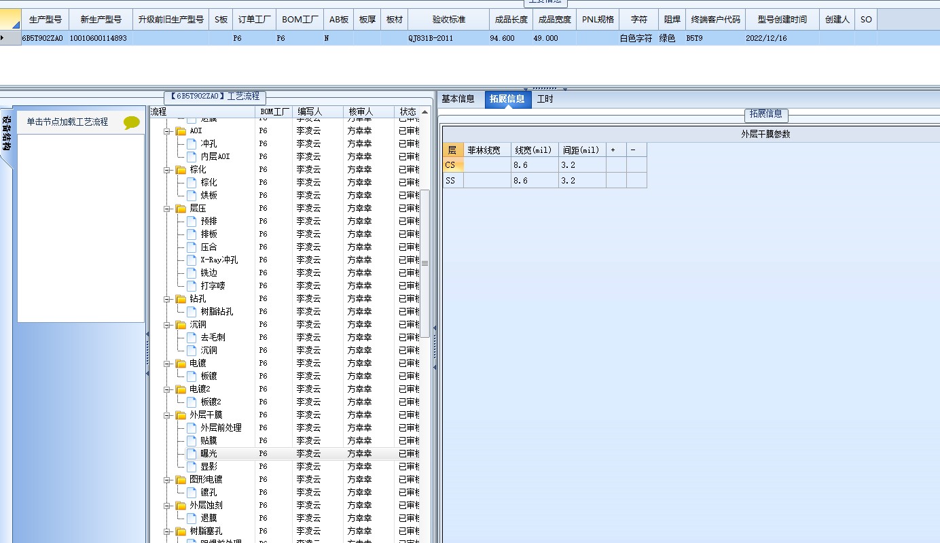
Task: Click the document icon beside 内层AOI
Action: [192, 156]
